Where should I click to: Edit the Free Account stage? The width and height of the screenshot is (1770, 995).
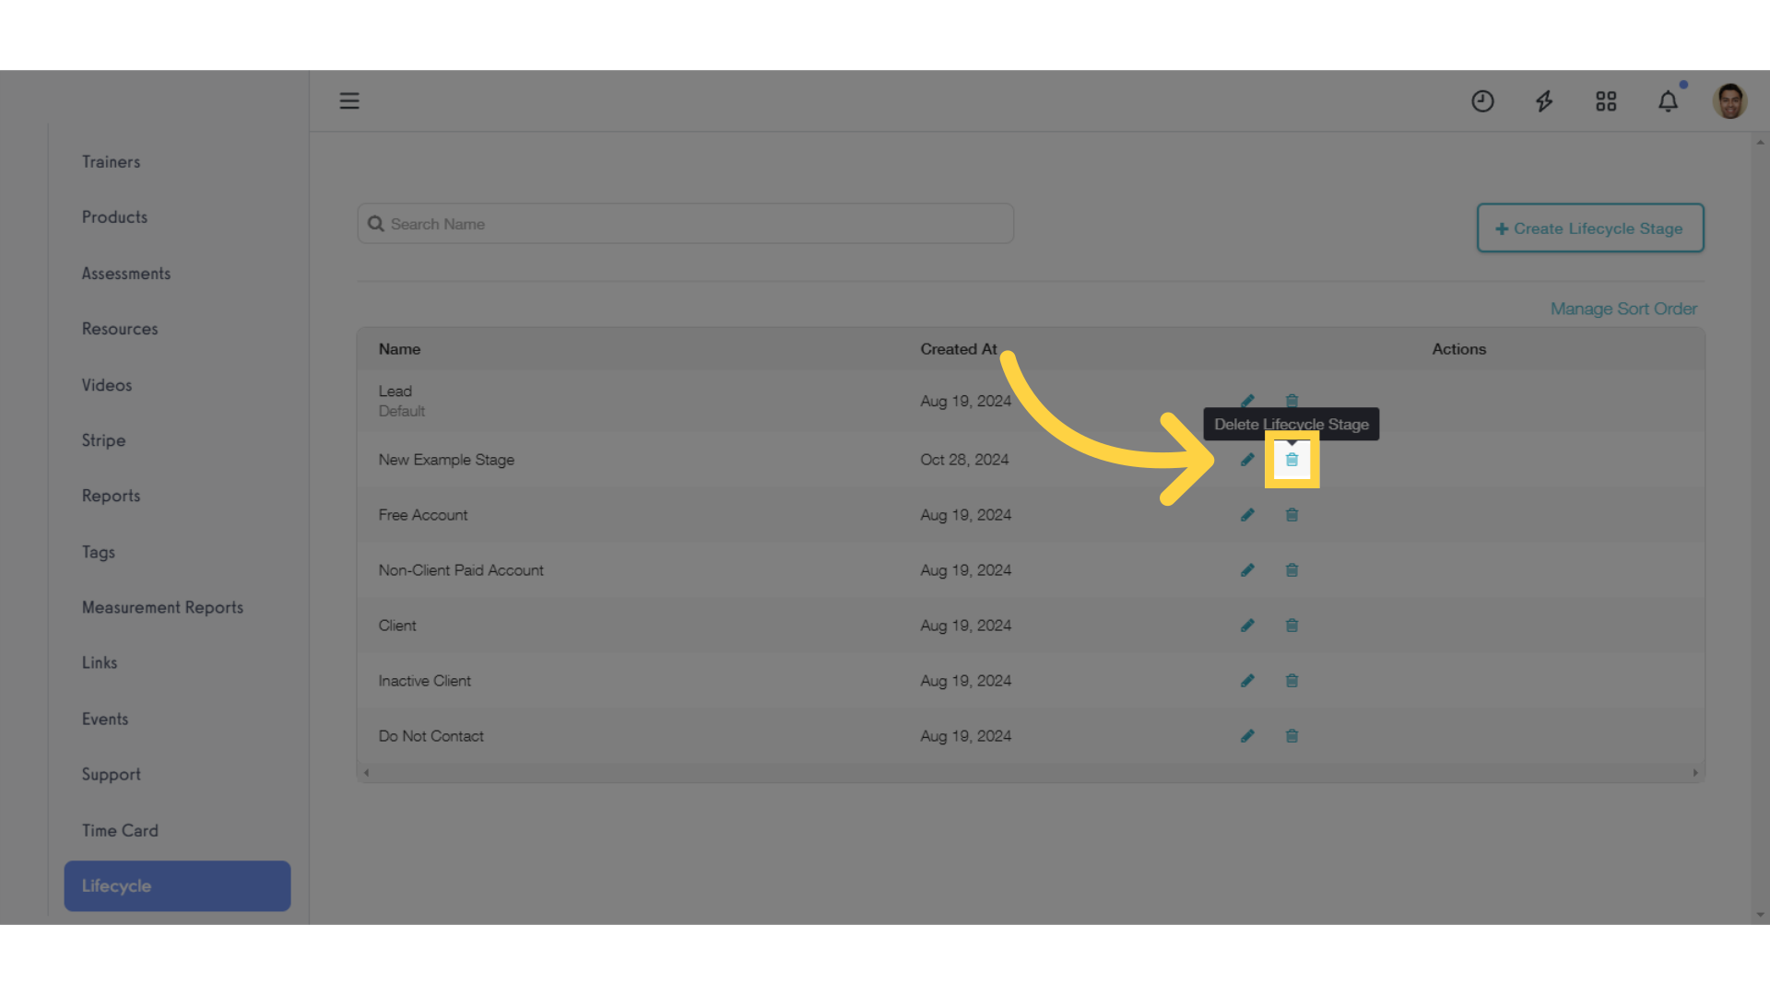1247,514
